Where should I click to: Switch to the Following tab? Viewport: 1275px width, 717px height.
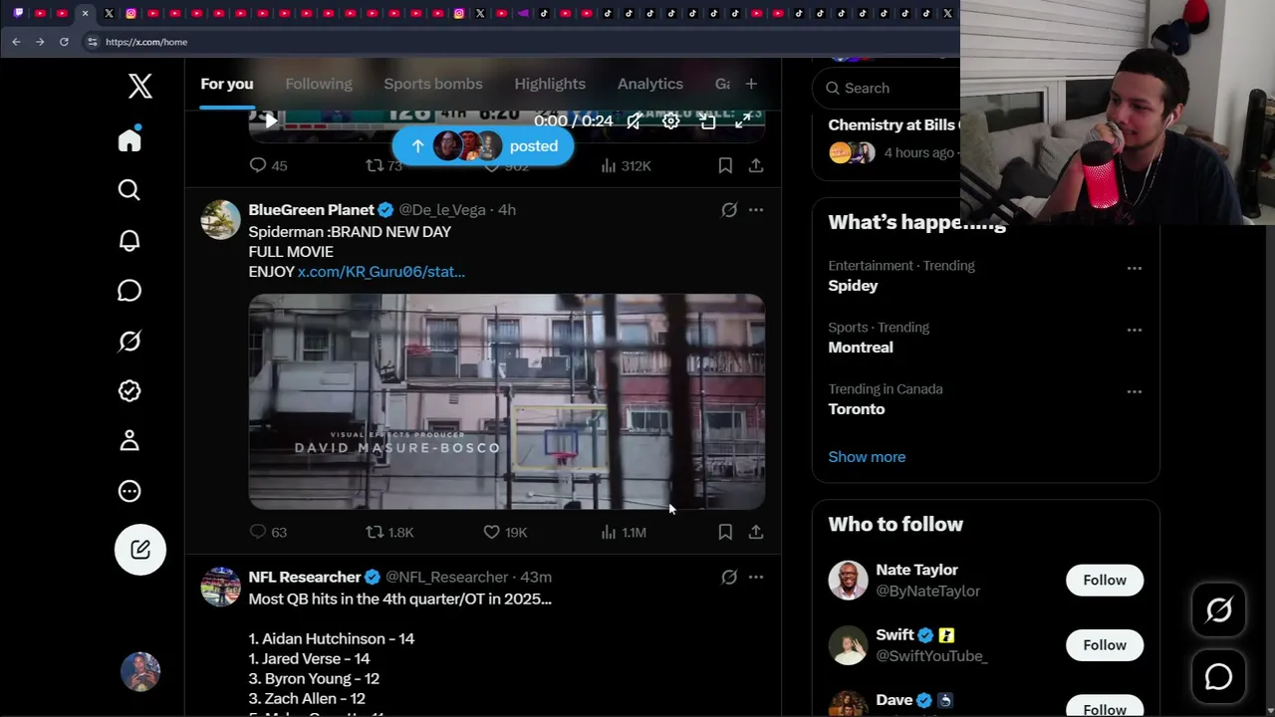pos(319,84)
